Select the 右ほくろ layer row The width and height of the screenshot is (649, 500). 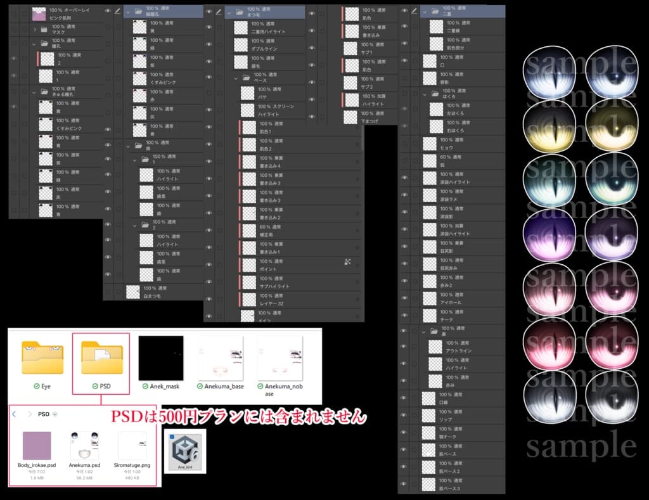click(462, 126)
